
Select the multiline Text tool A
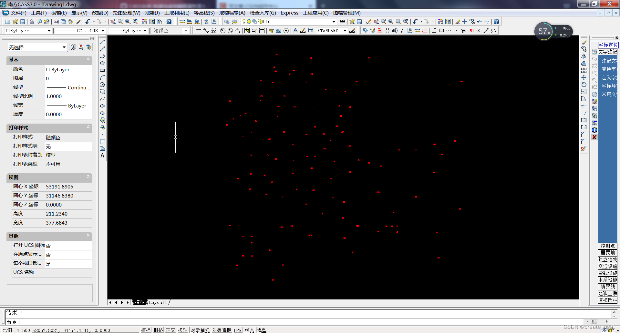point(102,156)
